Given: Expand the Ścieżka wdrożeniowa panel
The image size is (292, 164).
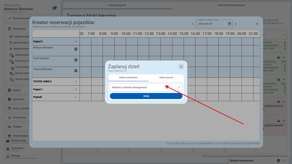Looking at the screenshot, I should [284, 161].
